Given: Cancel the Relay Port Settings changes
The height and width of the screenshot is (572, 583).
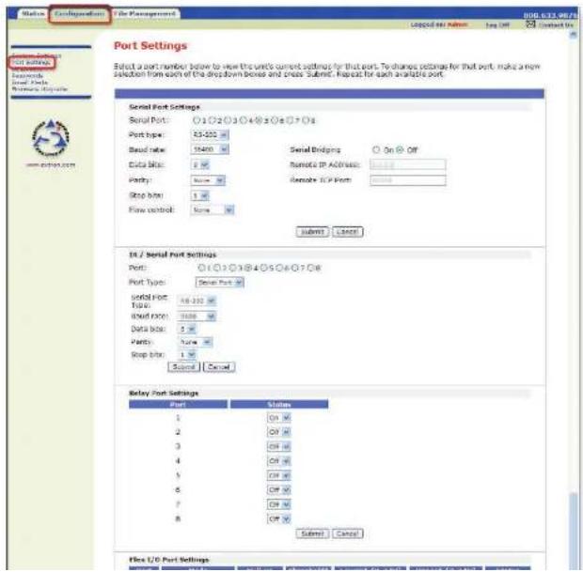Looking at the screenshot, I should click(347, 533).
